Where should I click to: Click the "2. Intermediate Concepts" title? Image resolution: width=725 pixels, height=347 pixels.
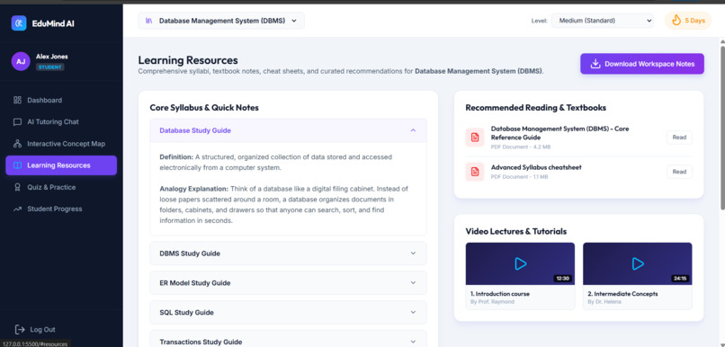coord(622,294)
